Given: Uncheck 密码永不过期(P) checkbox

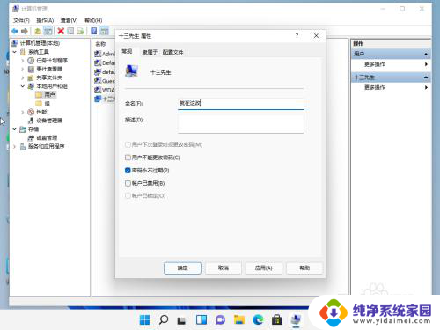Looking at the screenshot, I should coord(128,171).
